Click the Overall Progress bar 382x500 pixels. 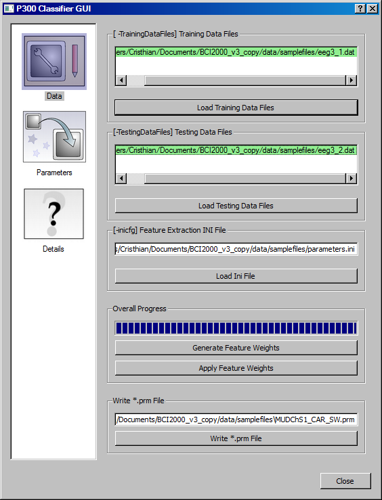(236, 328)
